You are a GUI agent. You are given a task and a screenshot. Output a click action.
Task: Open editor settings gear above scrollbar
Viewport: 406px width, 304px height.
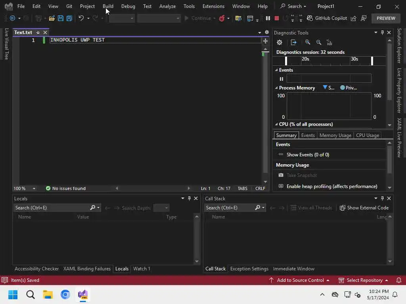[267, 32]
